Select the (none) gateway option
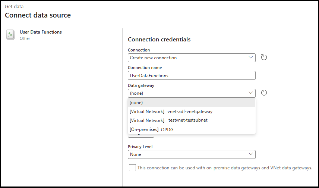 click(x=192, y=103)
